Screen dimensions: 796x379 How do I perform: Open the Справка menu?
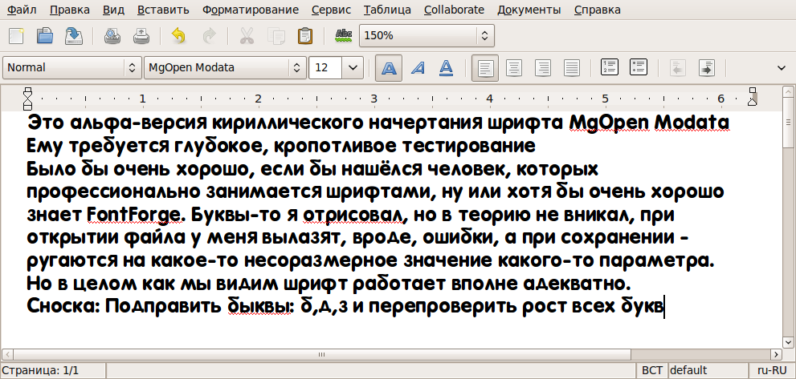[597, 10]
